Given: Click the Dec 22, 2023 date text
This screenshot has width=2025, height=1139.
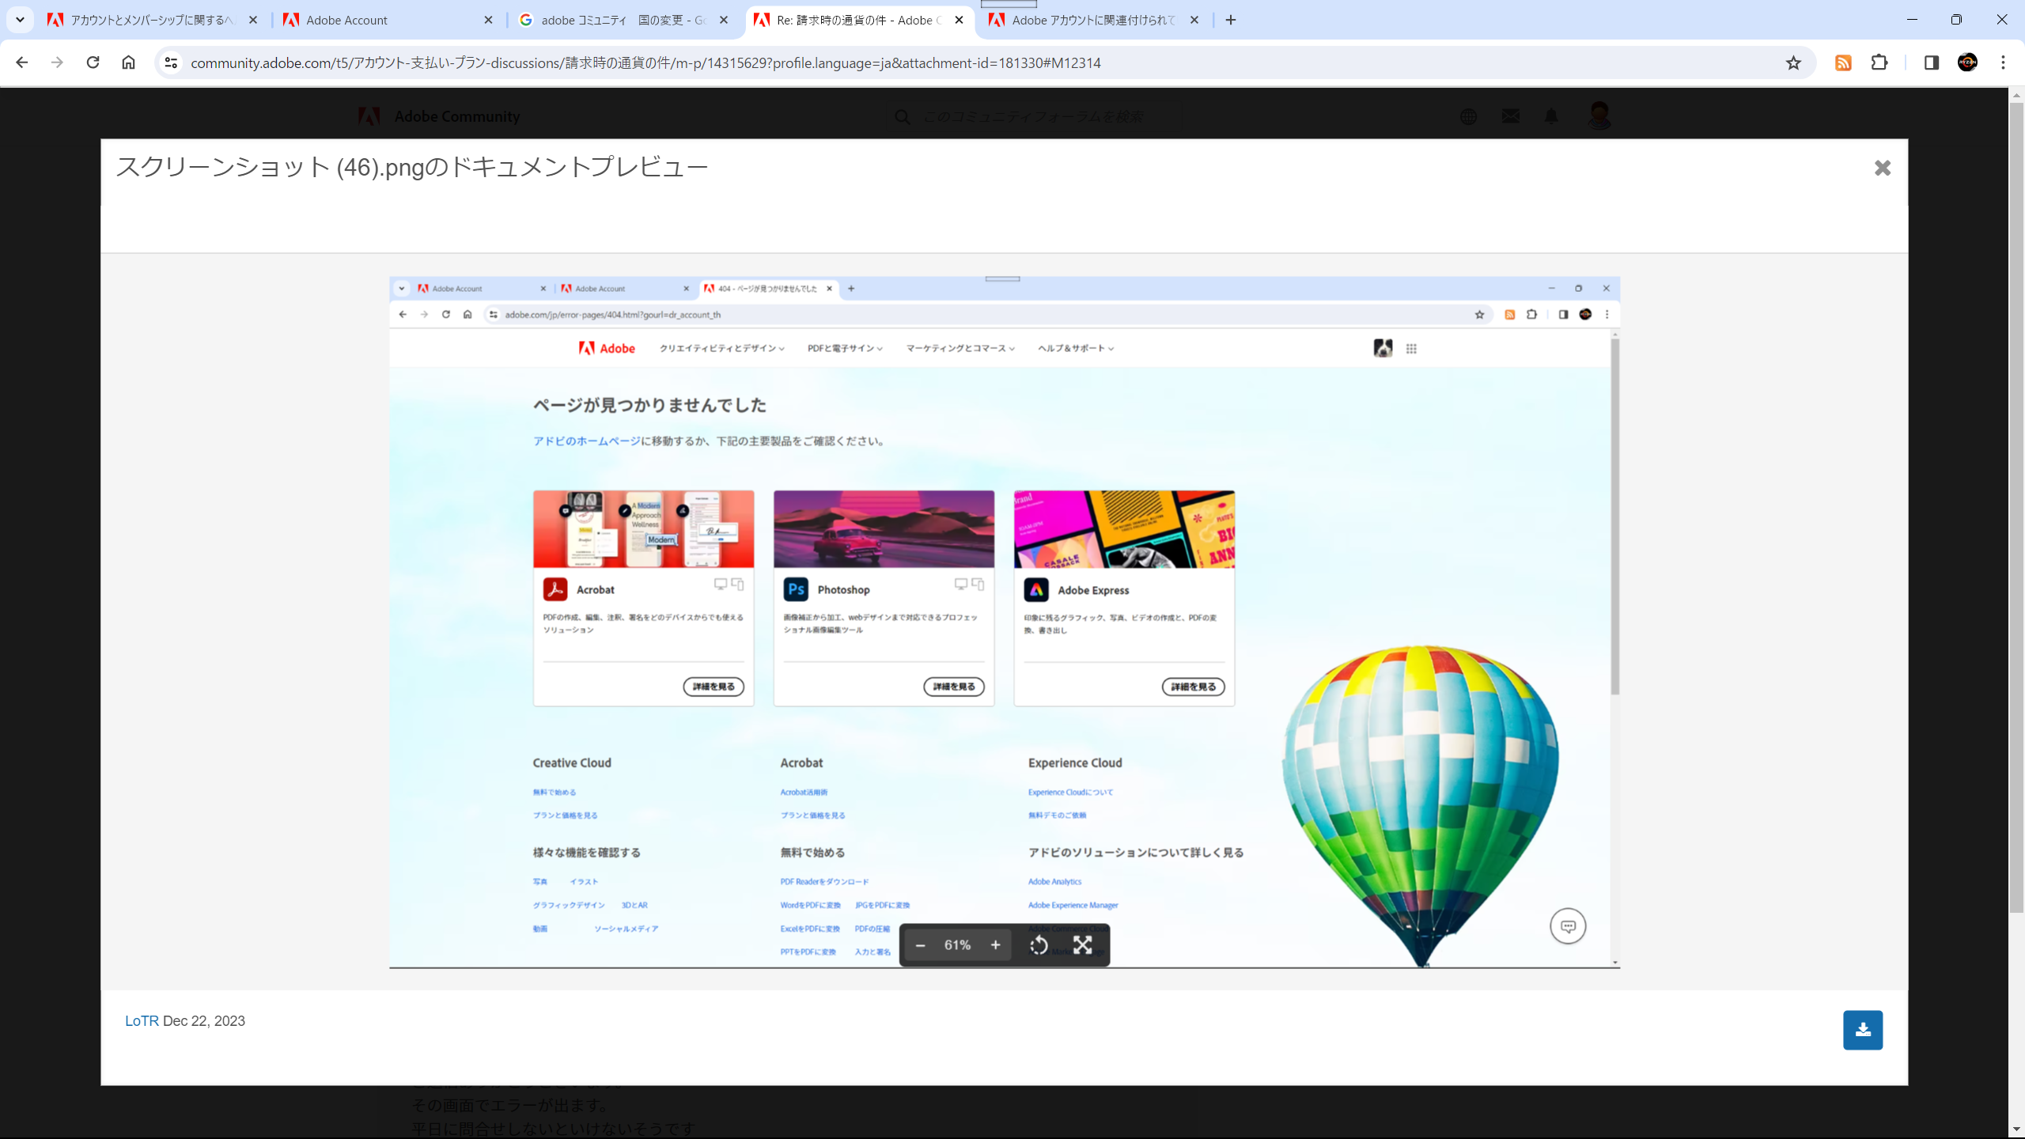Looking at the screenshot, I should coord(204,1021).
